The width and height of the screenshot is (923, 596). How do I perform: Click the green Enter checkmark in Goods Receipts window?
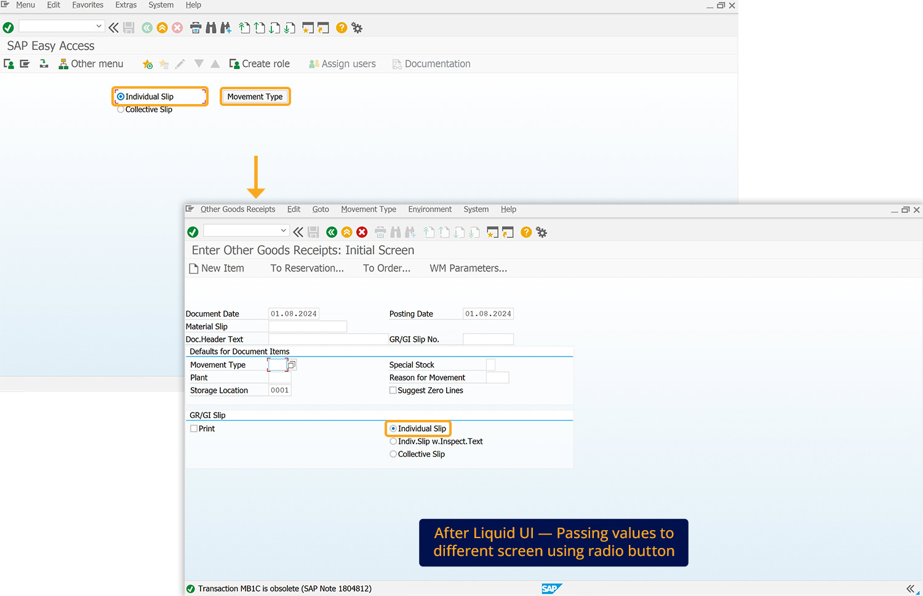[193, 232]
